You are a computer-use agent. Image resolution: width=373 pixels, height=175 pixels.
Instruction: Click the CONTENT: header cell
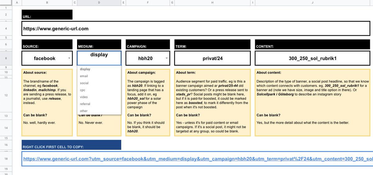click(313, 45)
